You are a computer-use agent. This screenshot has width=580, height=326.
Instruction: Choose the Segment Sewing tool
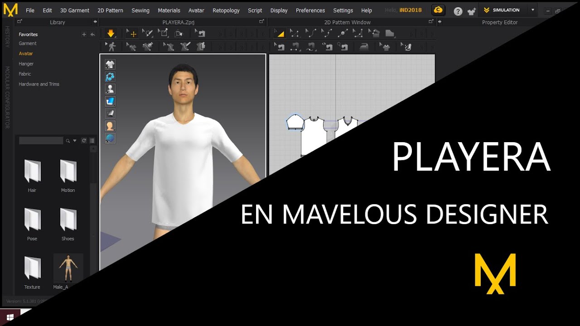tap(295, 46)
